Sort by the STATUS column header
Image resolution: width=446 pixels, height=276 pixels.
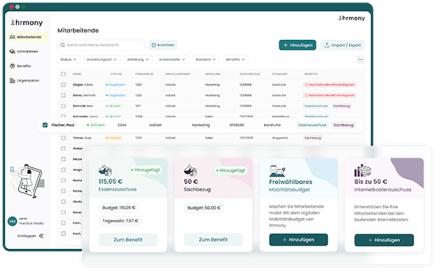tap(116, 74)
